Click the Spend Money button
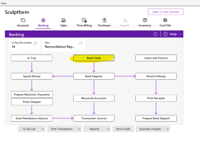200x150 pixels. (x=32, y=76)
